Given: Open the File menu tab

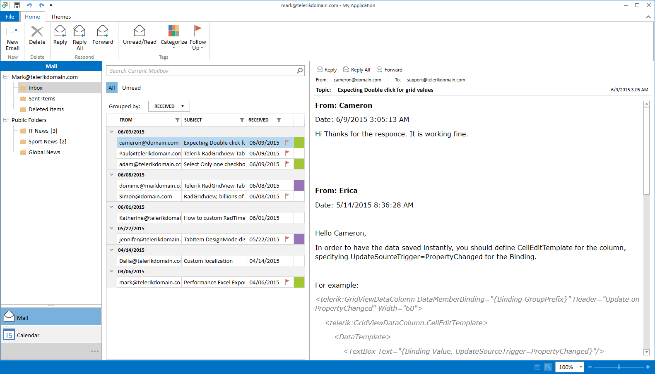Looking at the screenshot, I should (10, 17).
